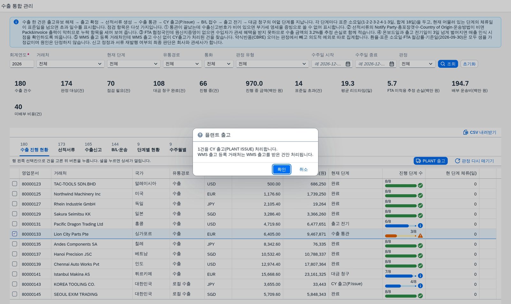The height and width of the screenshot is (304, 511).
Task: Open calendar picker for 수주일 종료
Action: pos(392,64)
